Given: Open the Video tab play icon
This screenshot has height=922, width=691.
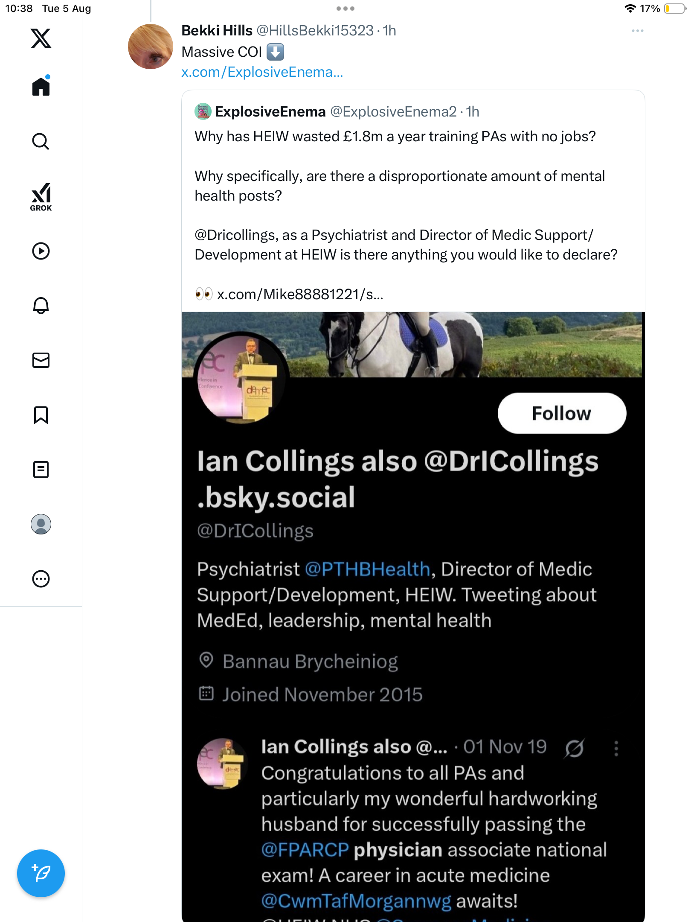Looking at the screenshot, I should pos(41,251).
